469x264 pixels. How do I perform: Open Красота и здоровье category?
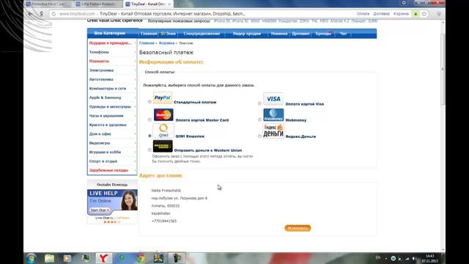(108, 125)
